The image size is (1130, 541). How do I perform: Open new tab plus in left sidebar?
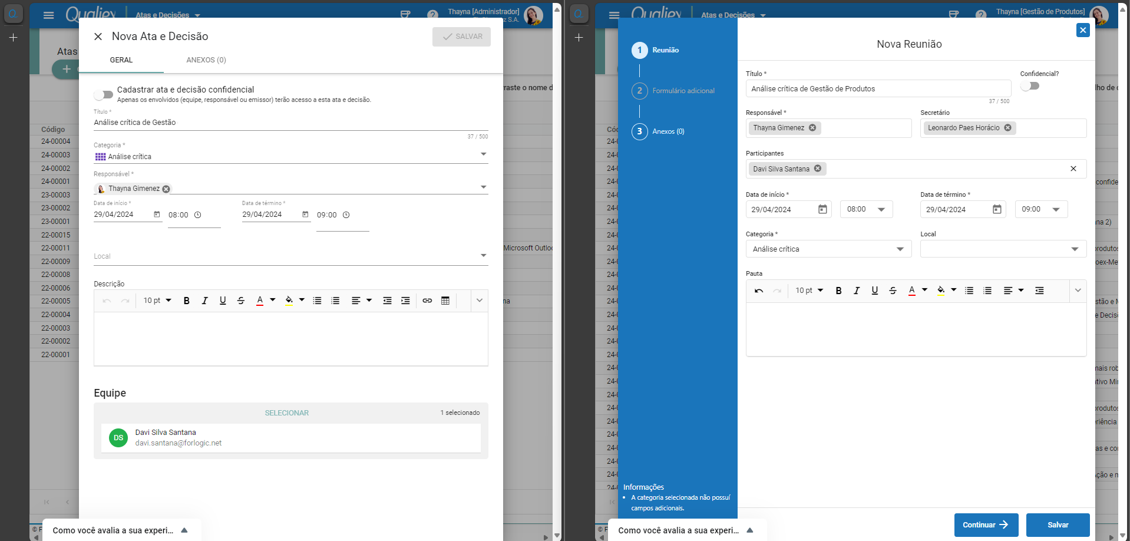tap(13, 38)
